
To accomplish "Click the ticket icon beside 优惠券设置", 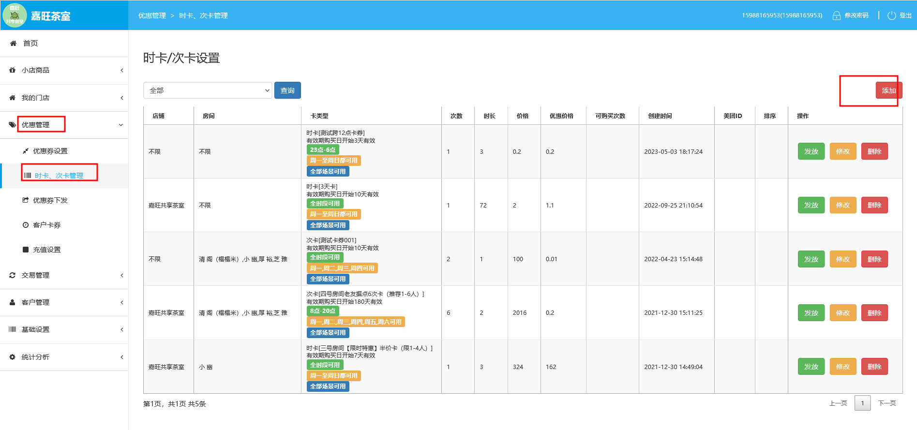I will click(26, 151).
